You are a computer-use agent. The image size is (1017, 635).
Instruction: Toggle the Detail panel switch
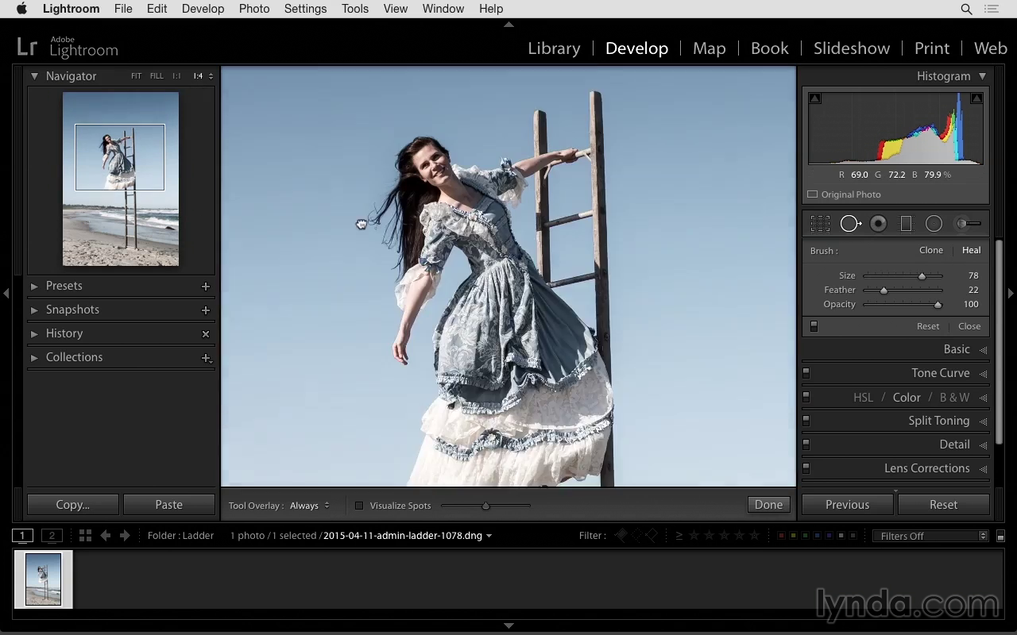pos(806,444)
